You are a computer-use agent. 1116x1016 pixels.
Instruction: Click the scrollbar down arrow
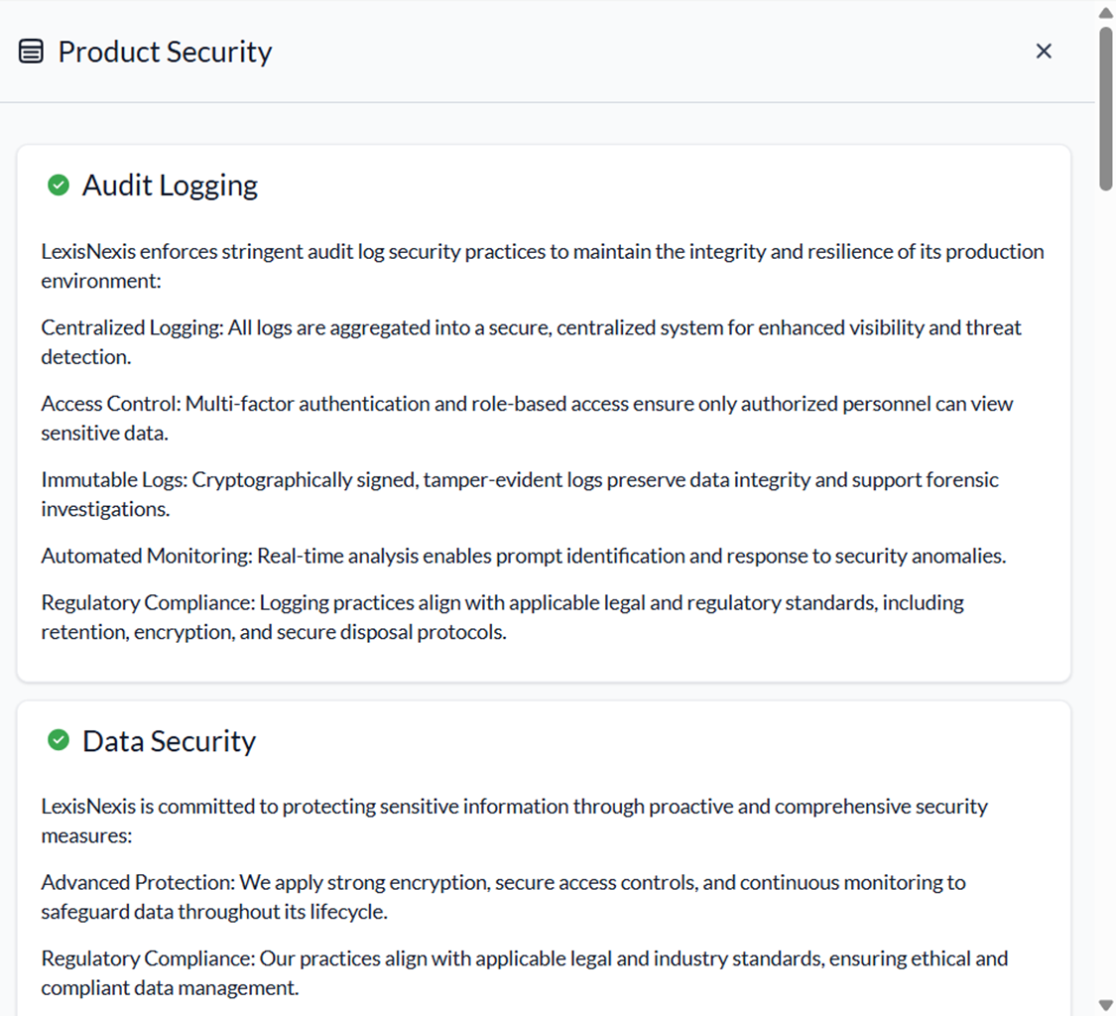click(1106, 1005)
